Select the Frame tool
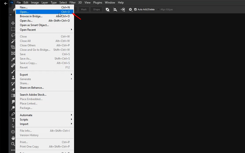The height and width of the screenshot is (153, 245). (13, 53)
